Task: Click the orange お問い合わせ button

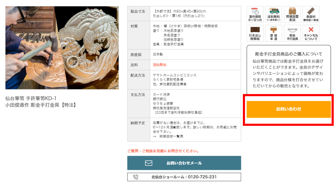Action: 289,109
